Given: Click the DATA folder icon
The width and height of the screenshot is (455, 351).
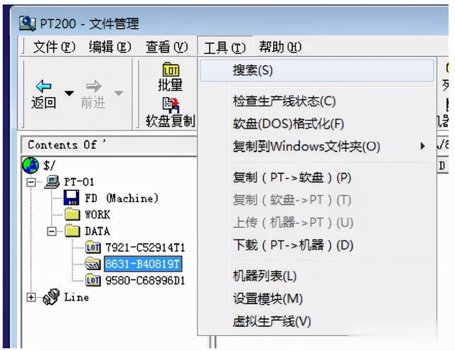Looking at the screenshot, I should click(73, 231).
